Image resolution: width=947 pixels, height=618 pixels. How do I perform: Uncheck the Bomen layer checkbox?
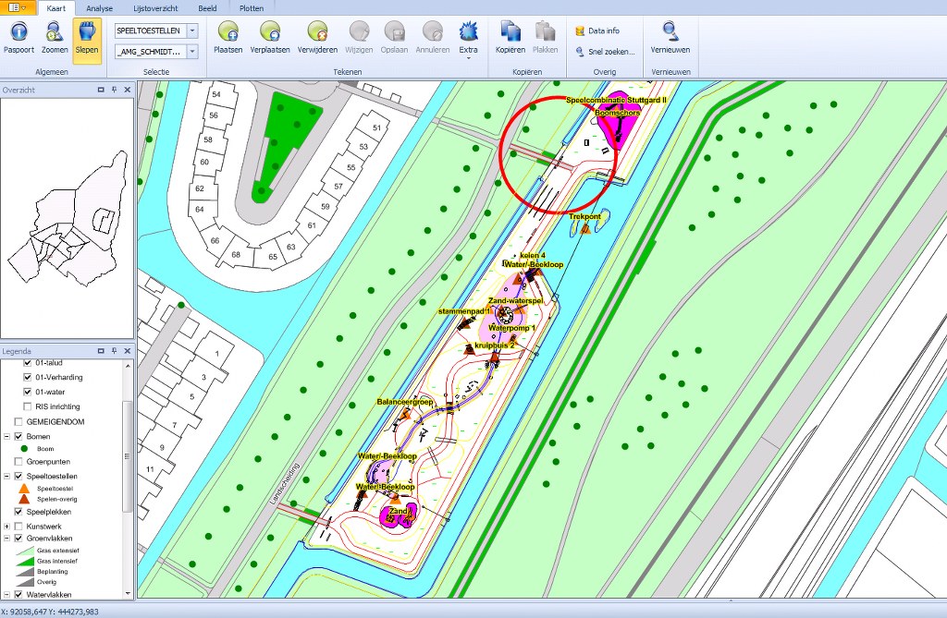(18, 436)
